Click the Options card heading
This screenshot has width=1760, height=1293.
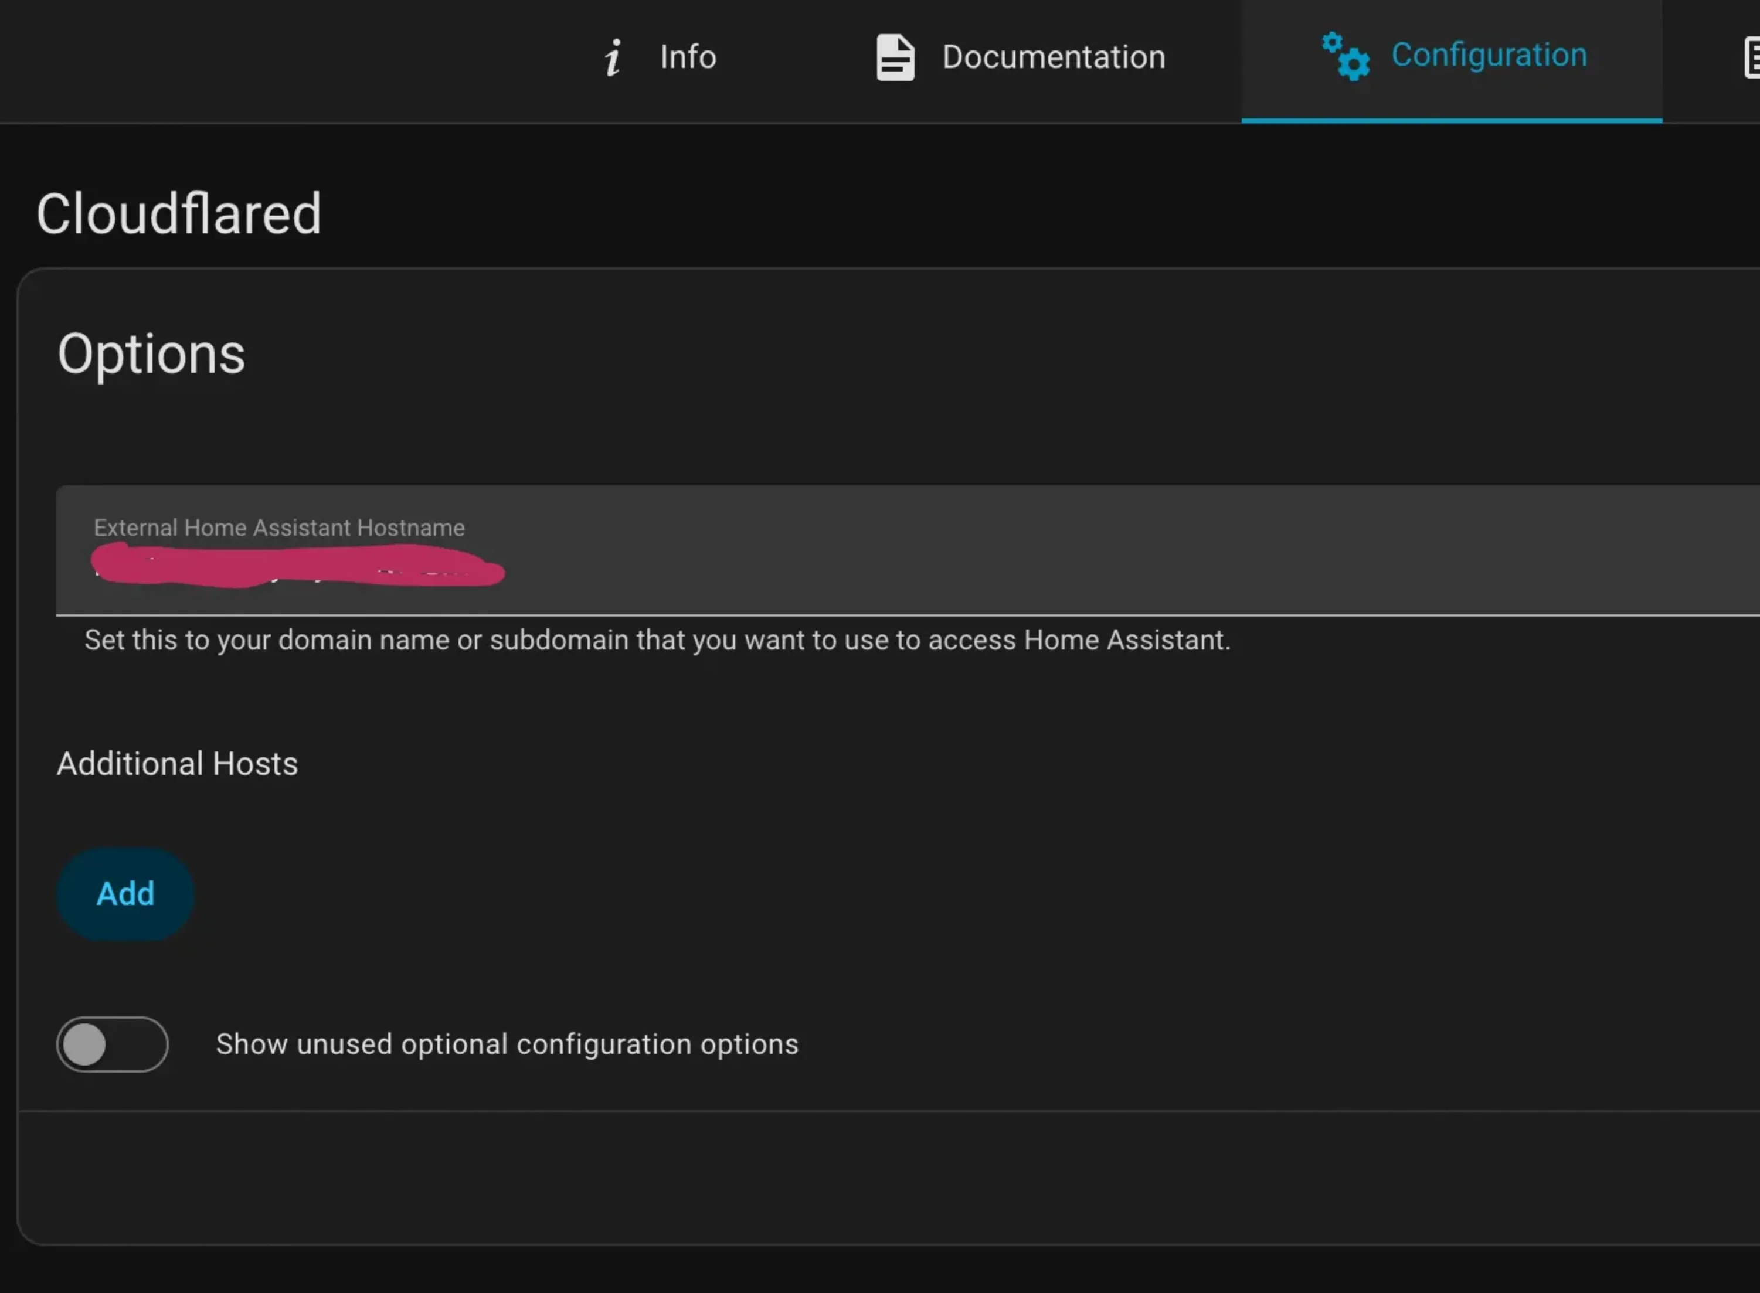pos(151,355)
